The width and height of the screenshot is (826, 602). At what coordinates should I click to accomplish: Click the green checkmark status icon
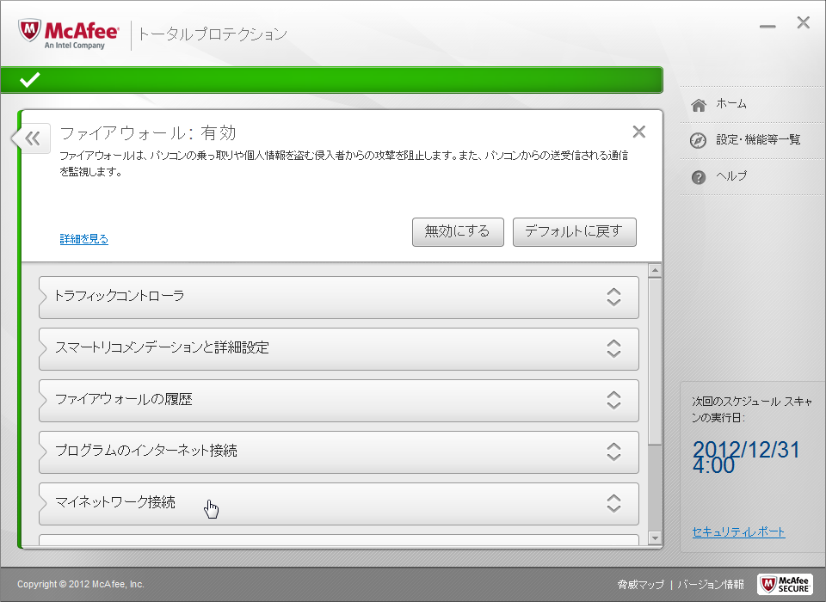click(30, 80)
